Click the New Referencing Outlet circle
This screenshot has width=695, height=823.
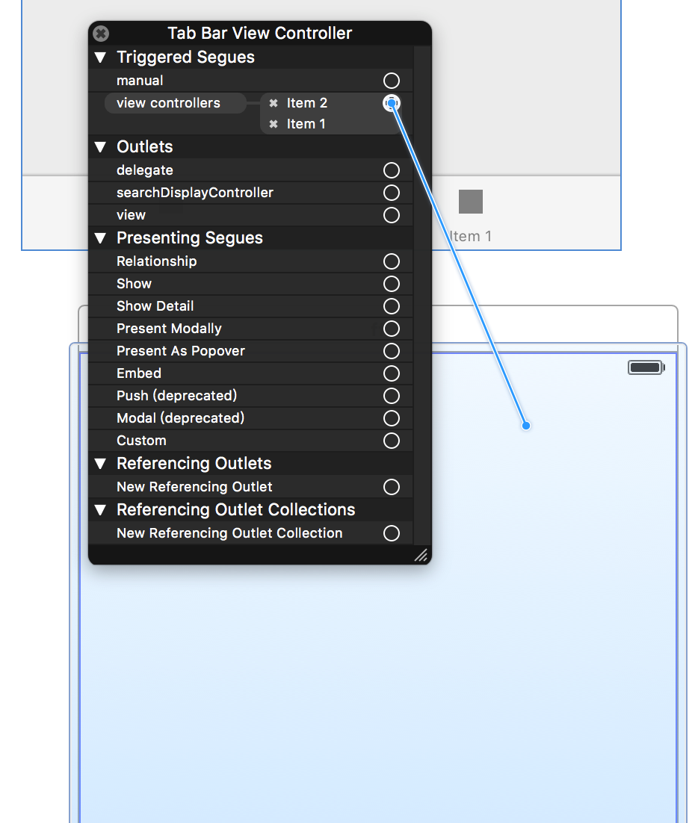tap(391, 487)
